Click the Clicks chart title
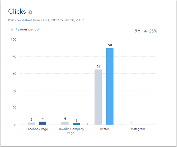Viewport: 177px width, 147px height. click(x=17, y=12)
